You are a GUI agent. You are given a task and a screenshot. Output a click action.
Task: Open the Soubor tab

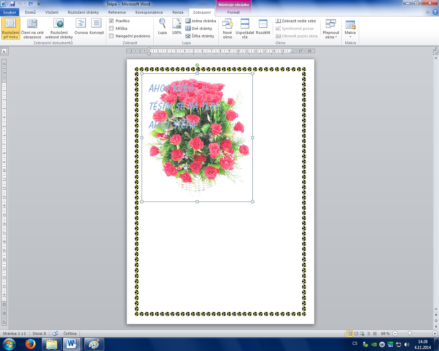coord(10,12)
